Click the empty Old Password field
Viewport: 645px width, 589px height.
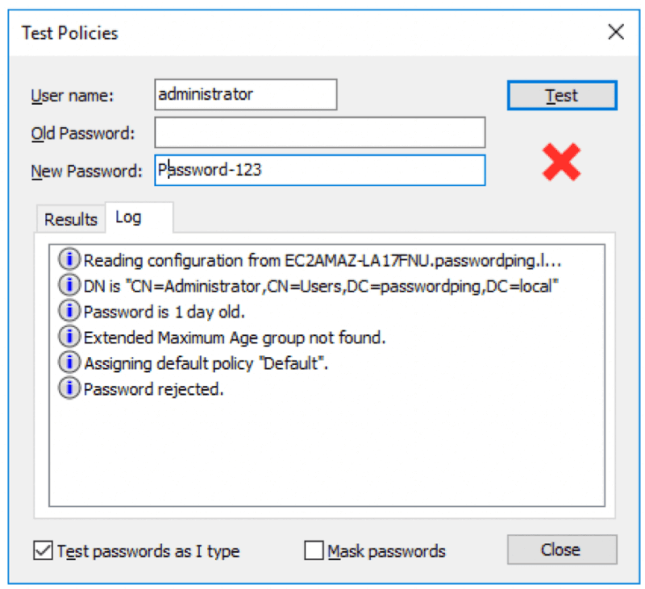click(x=314, y=132)
